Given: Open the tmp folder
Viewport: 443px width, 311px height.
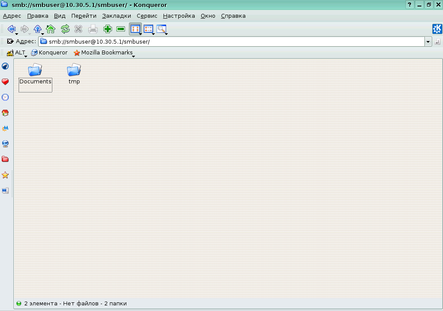Looking at the screenshot, I should point(74,70).
